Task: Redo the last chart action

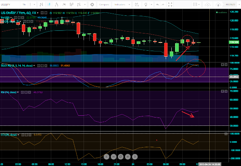Action: (163, 5)
